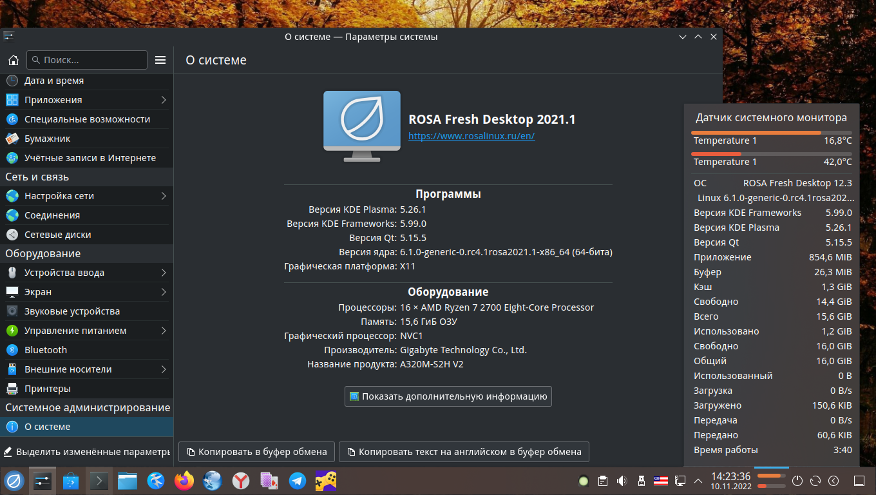Launch Firefox from the taskbar

tap(184, 481)
